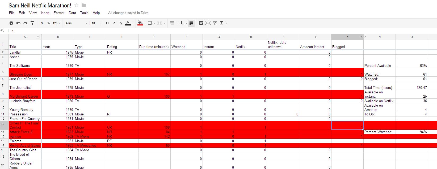Click the Redo arrow icon
This screenshot has width=437, height=169.
tap(26, 23)
